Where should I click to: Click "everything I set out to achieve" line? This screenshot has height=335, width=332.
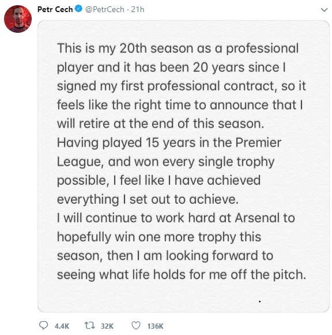148,200
